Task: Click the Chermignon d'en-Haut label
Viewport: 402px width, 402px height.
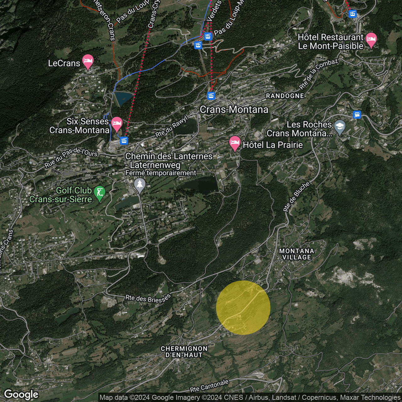Action: [184, 352]
